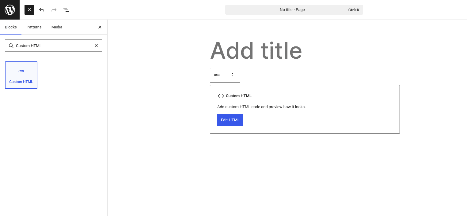The image size is (467, 216).
Task: Select the Blocks tab
Action: coord(11,27)
